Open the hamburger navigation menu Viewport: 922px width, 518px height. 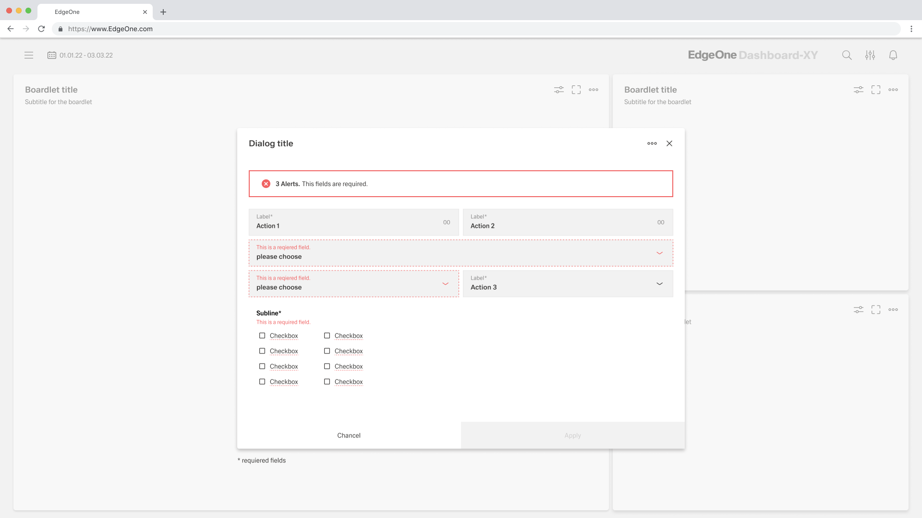click(x=29, y=55)
